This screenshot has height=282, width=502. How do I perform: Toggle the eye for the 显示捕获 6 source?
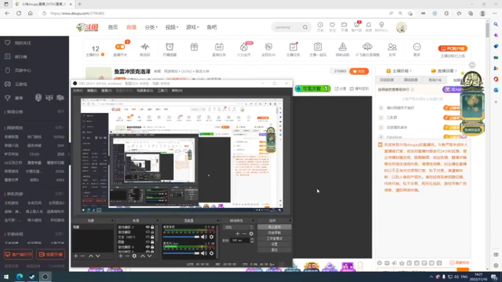click(147, 247)
